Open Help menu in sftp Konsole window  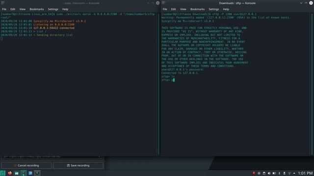pyautogui.click(x=226, y=9)
